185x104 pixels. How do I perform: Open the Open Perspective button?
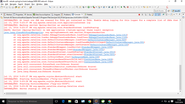(x=169, y=11)
